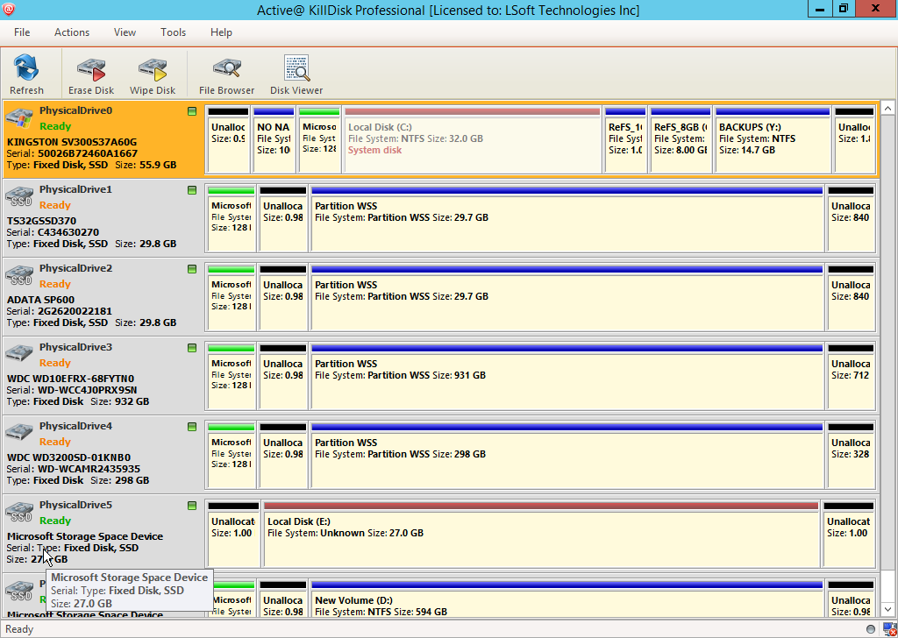Image resolution: width=898 pixels, height=638 pixels.
Task: Select first unallocated block on PhysicalDrive5
Action: point(233,534)
